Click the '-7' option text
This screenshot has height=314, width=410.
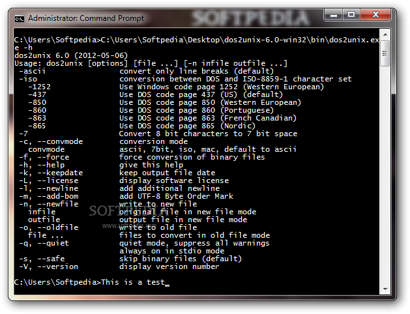pos(23,134)
